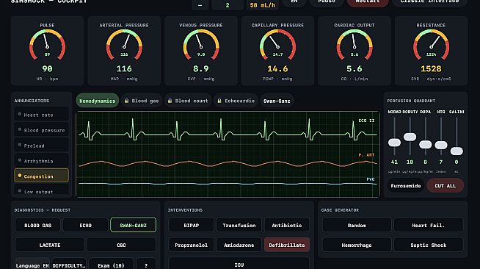Open the Language EN selector
The image size is (480, 269).
coord(32,265)
